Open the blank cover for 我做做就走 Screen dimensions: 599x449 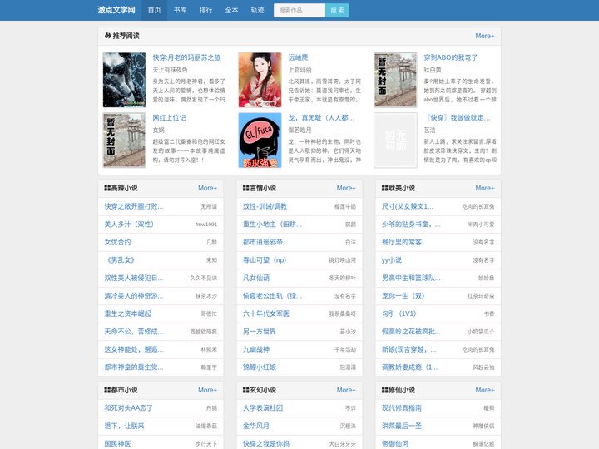click(x=395, y=141)
